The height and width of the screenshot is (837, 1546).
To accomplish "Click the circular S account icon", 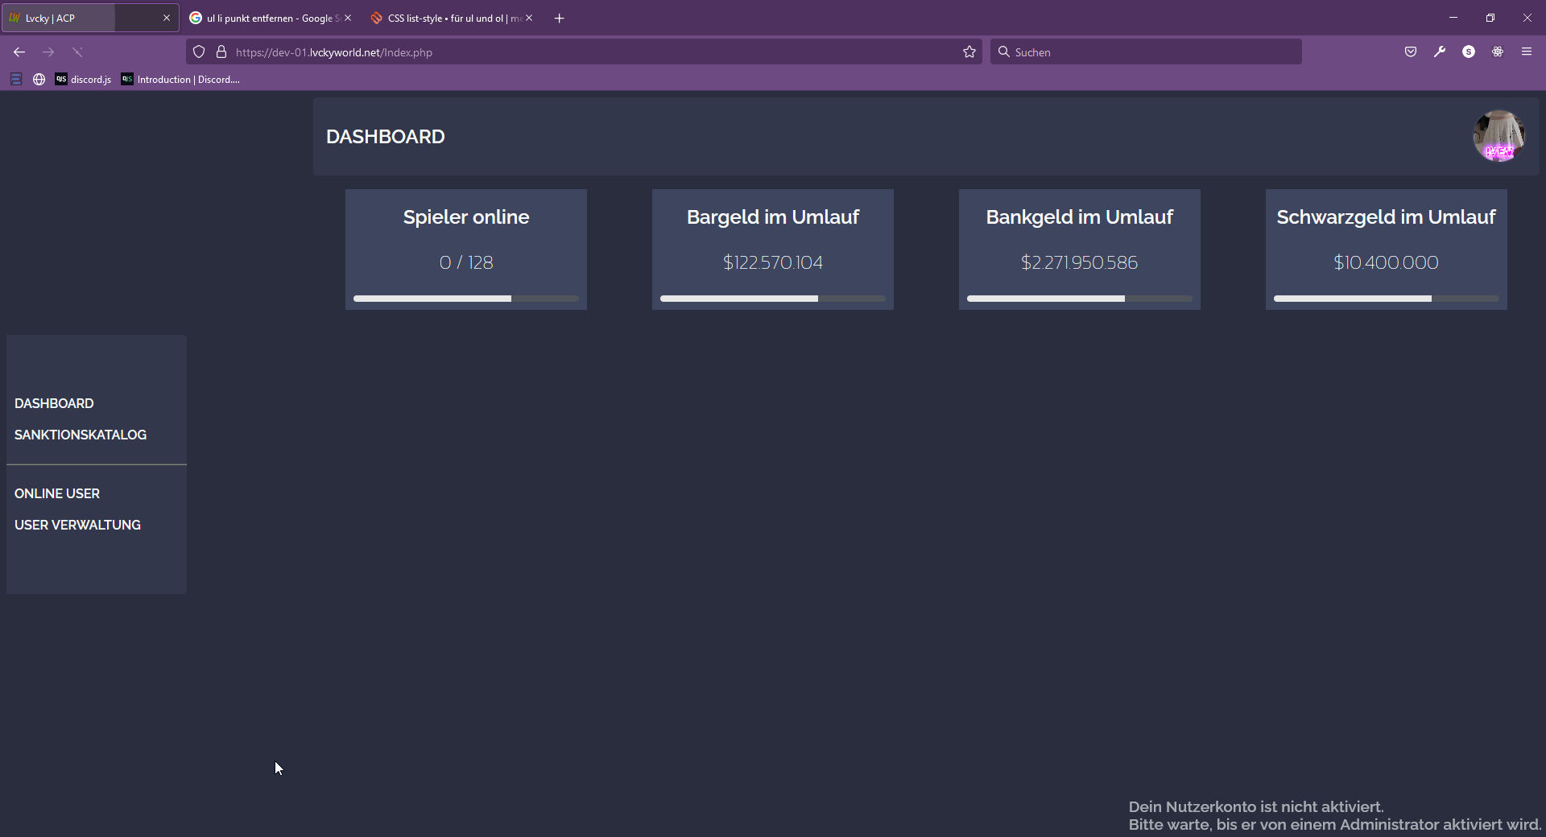I will [1469, 52].
